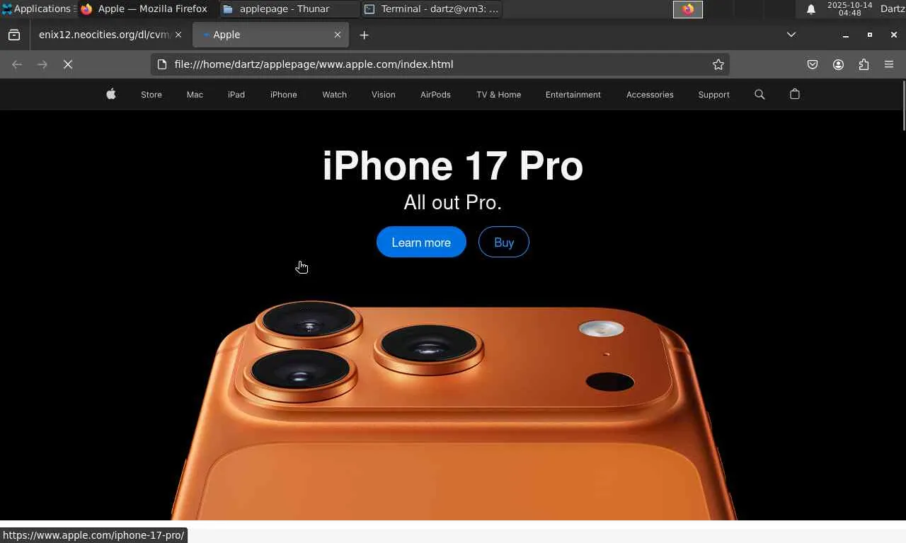Open the Entertainment navigation item

573,95
